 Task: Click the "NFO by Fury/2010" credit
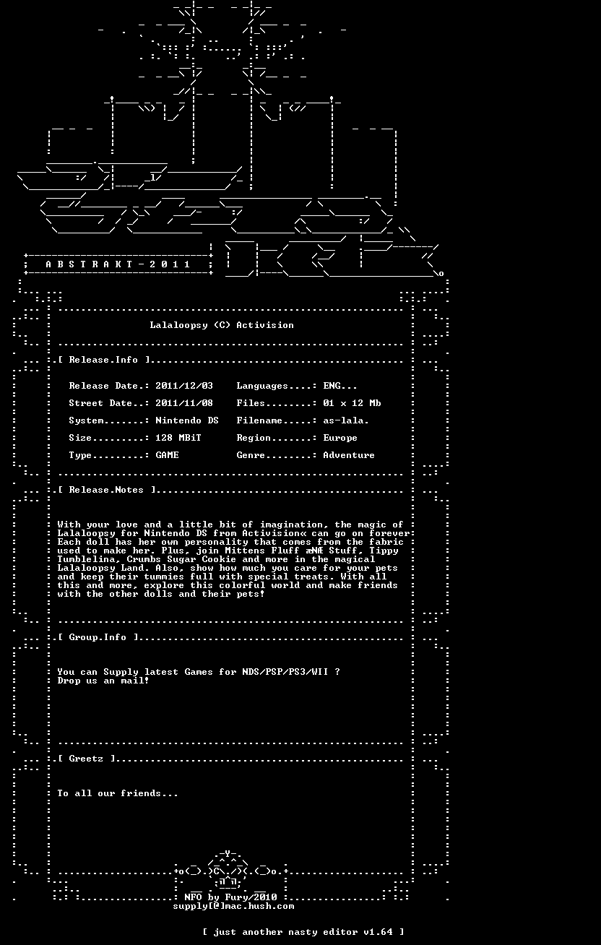coord(230,897)
